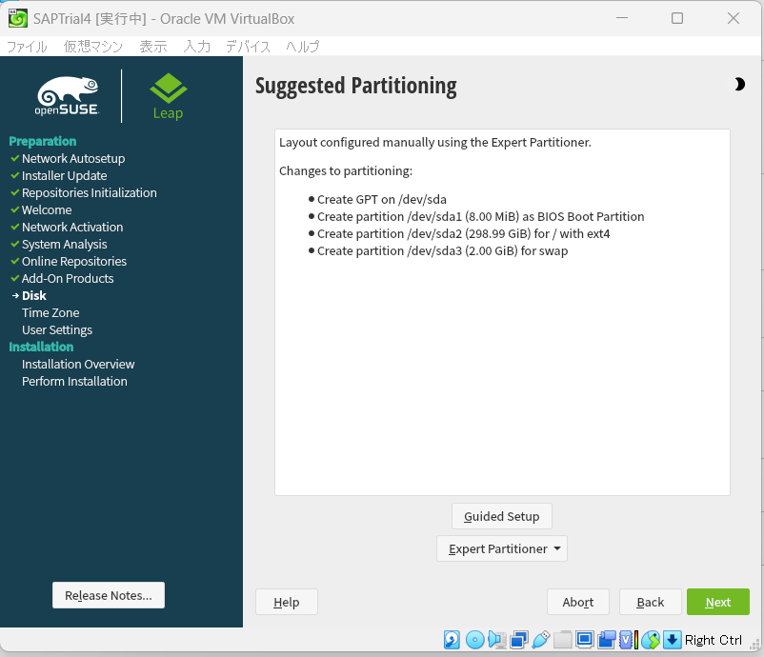This screenshot has height=657, width=764.
Task: Click the keyboard capture arrow icon
Action: pos(673,640)
